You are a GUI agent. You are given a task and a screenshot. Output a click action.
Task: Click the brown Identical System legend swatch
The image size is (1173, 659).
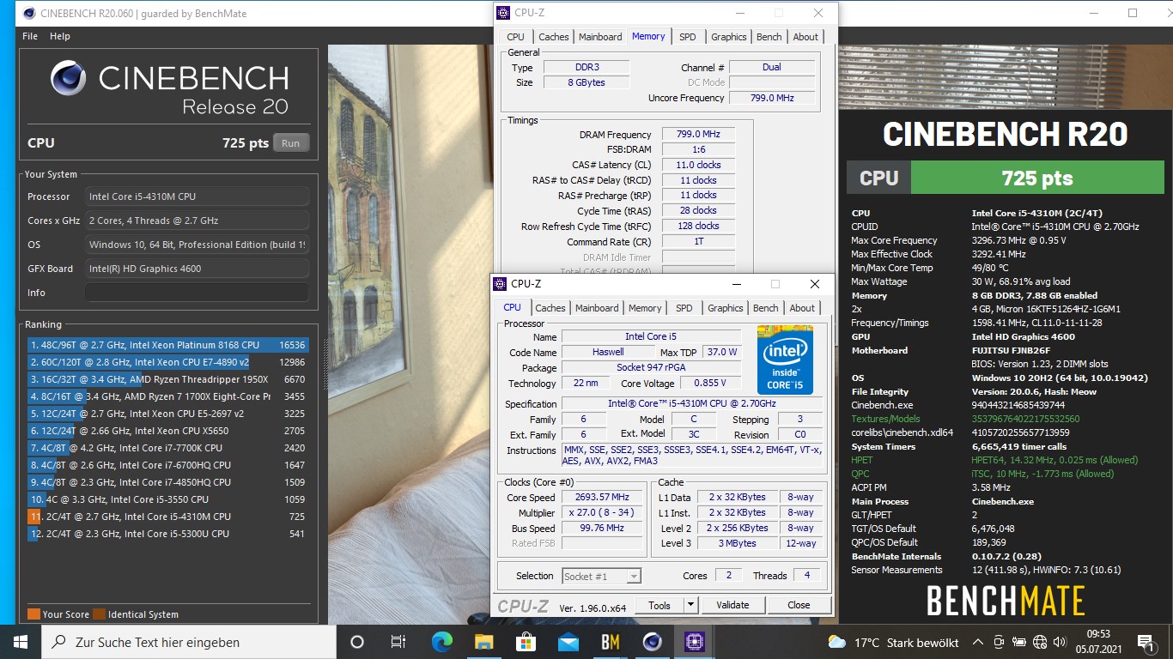pos(99,614)
